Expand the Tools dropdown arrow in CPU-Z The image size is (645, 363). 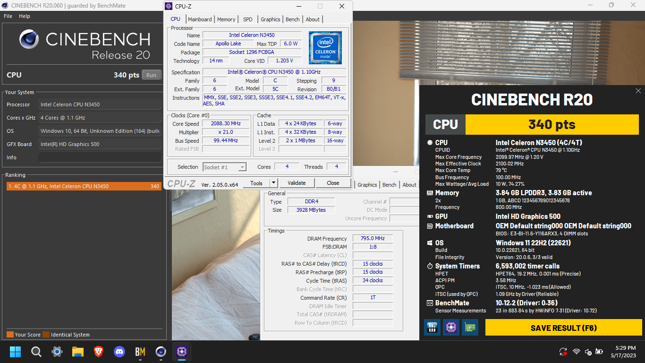tap(273, 183)
